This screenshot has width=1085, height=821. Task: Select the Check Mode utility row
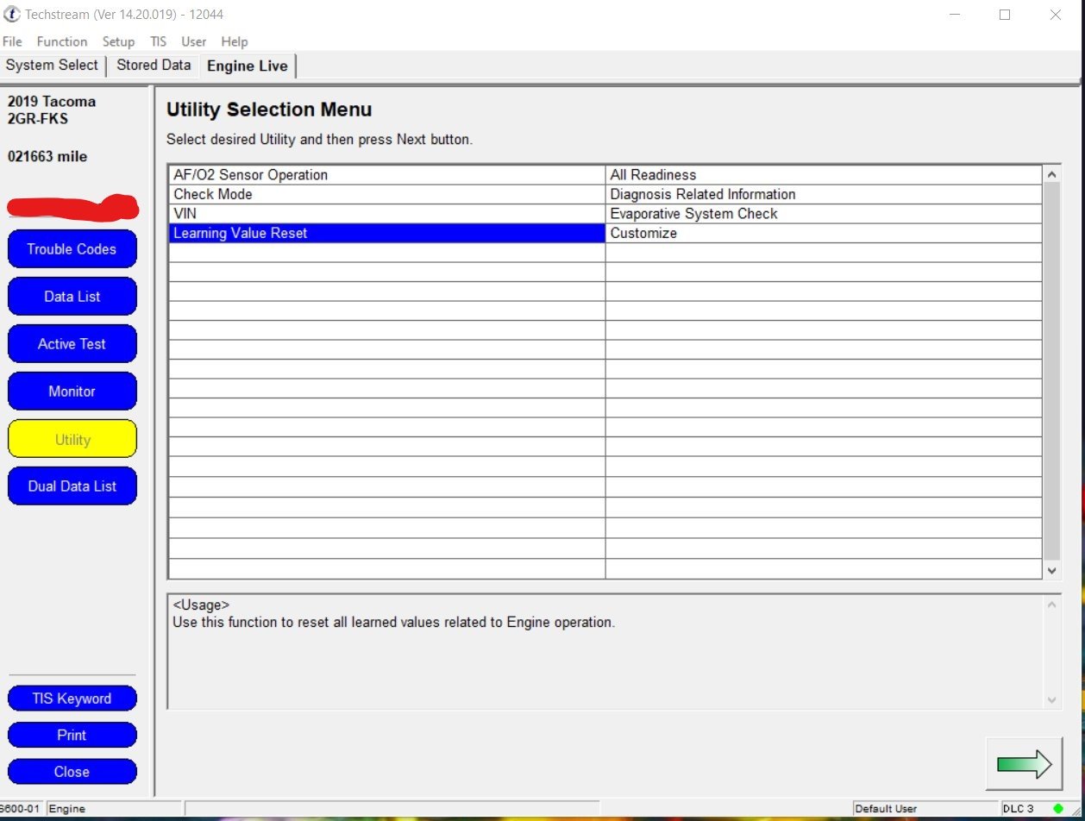pyautogui.click(x=387, y=195)
